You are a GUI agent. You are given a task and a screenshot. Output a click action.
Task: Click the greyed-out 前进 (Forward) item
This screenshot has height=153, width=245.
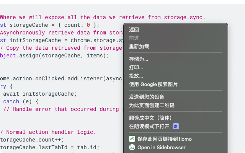click(x=134, y=38)
